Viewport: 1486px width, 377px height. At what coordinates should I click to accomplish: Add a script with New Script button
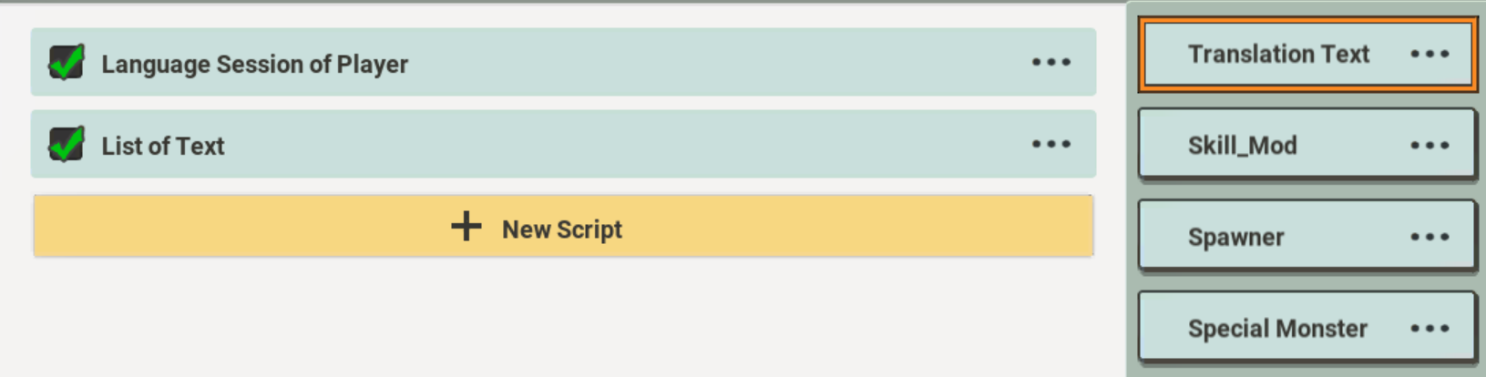click(563, 229)
